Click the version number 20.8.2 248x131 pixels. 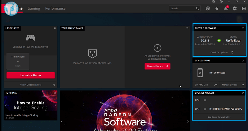pos(205,41)
